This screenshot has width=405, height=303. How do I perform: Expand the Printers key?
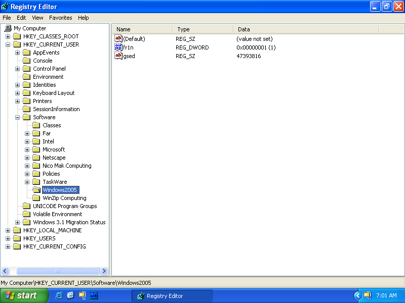coord(17,101)
